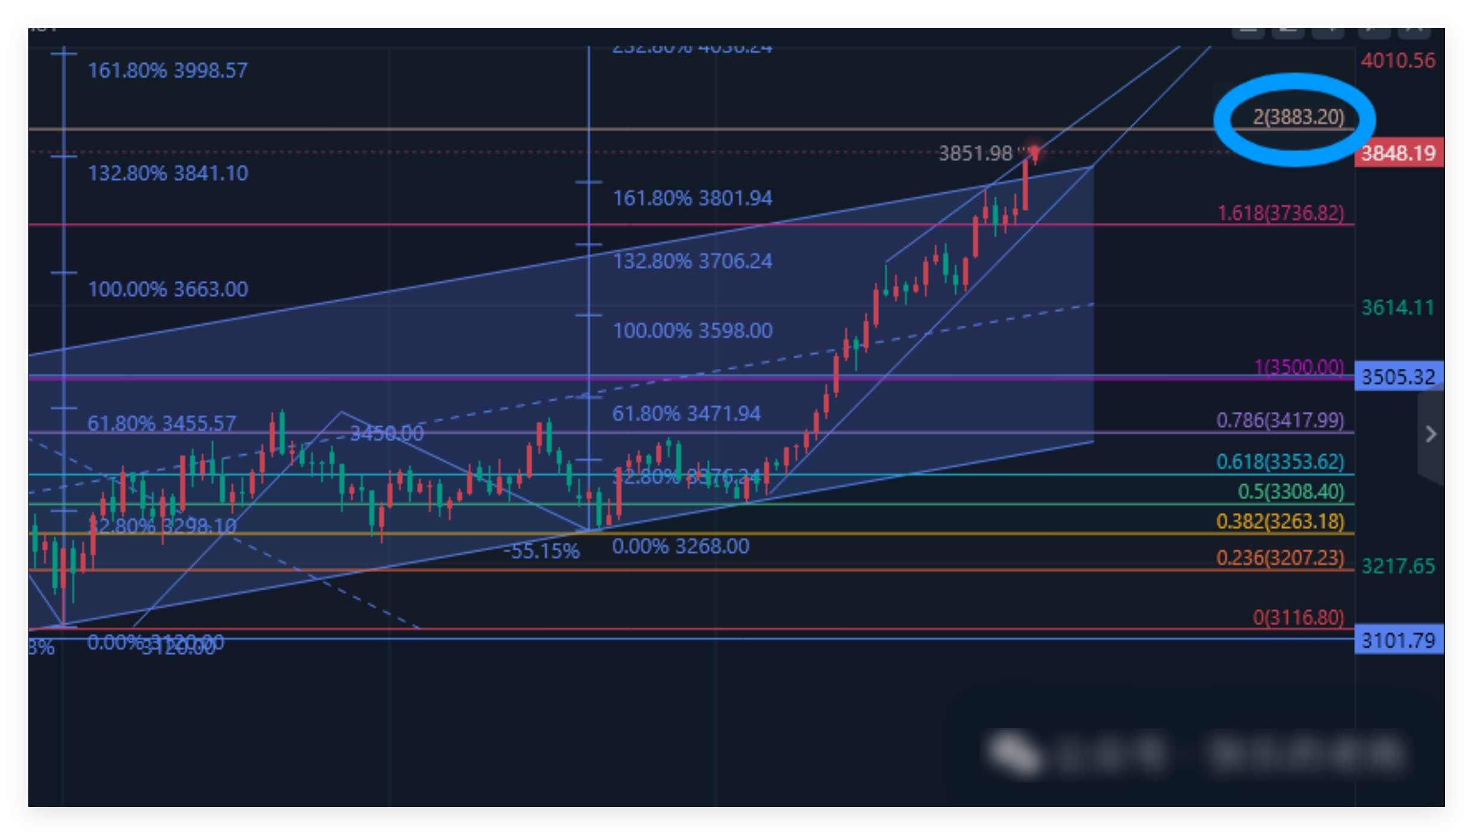Select the 0.786(3417.99) retracement label
1473x835 pixels.
click(x=1280, y=421)
